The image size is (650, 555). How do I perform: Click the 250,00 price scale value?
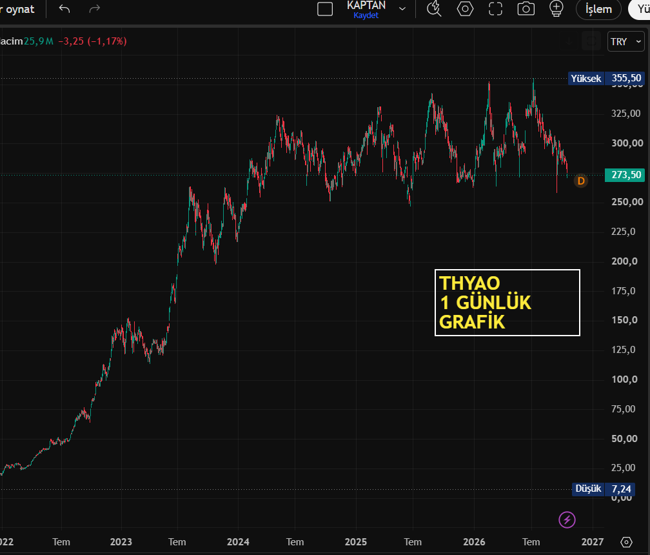pos(627,202)
